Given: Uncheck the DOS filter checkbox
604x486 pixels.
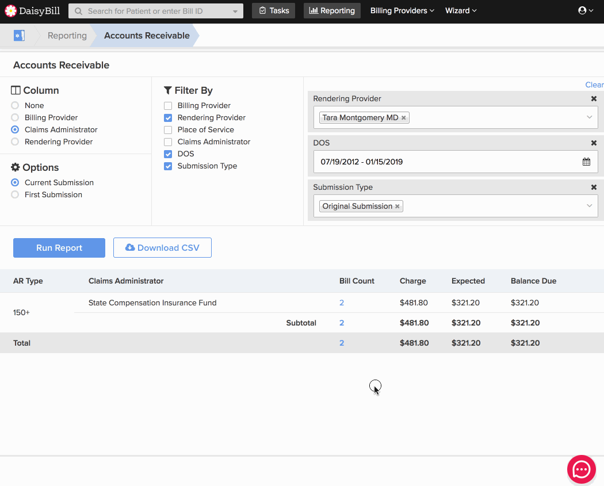Looking at the screenshot, I should coord(168,154).
